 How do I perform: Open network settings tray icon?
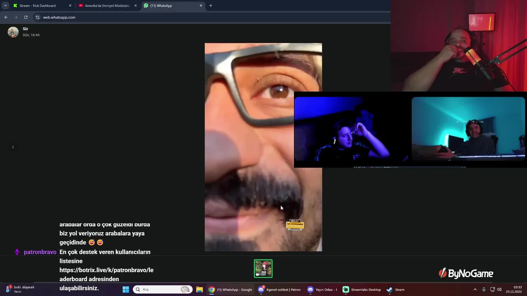[x=492, y=289]
